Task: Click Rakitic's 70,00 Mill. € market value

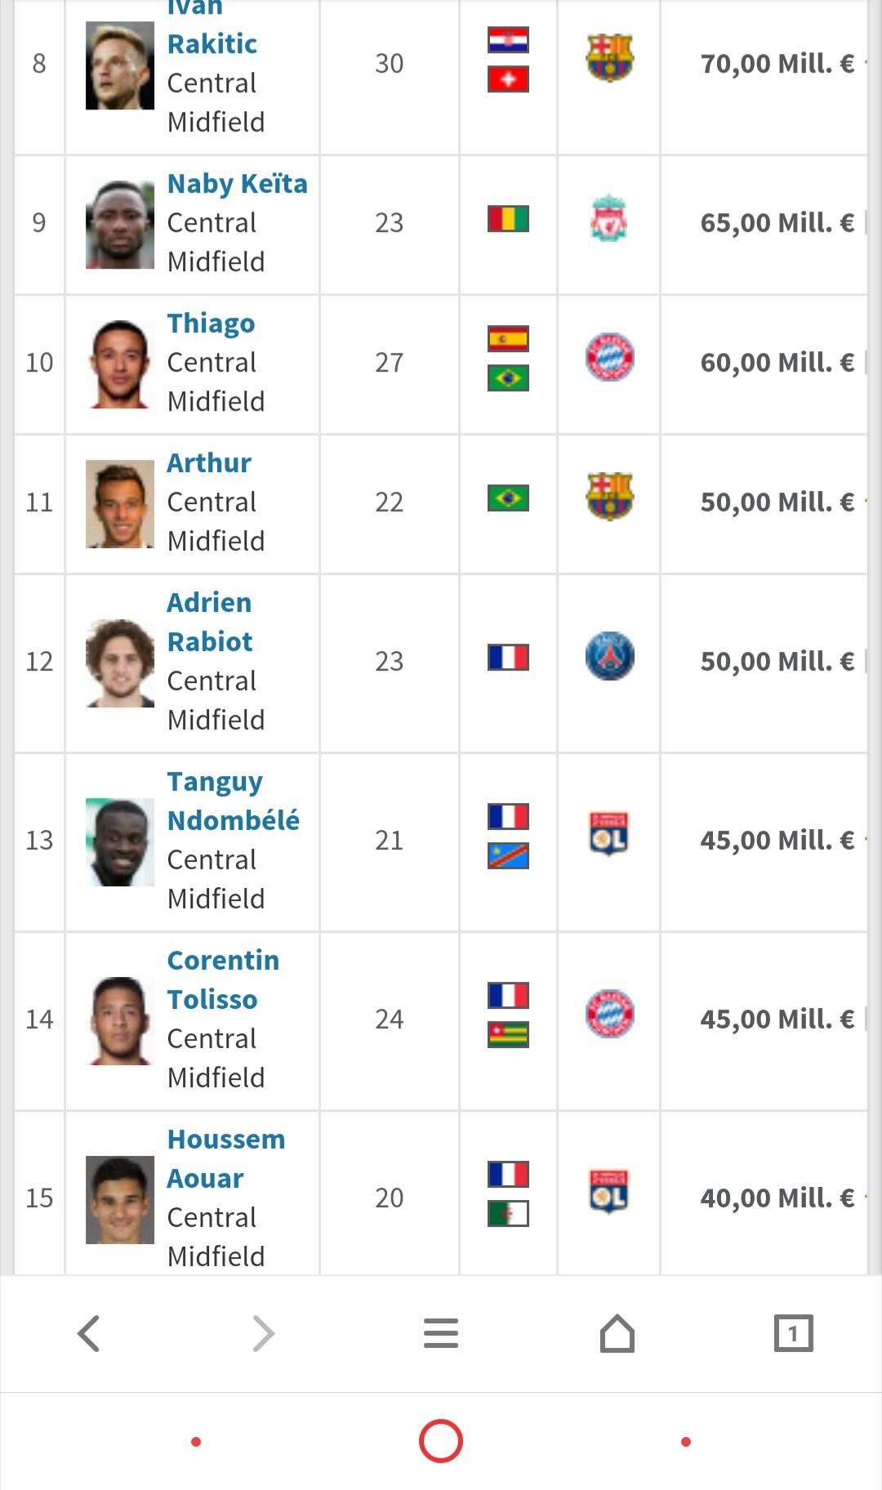Action: 777,64
